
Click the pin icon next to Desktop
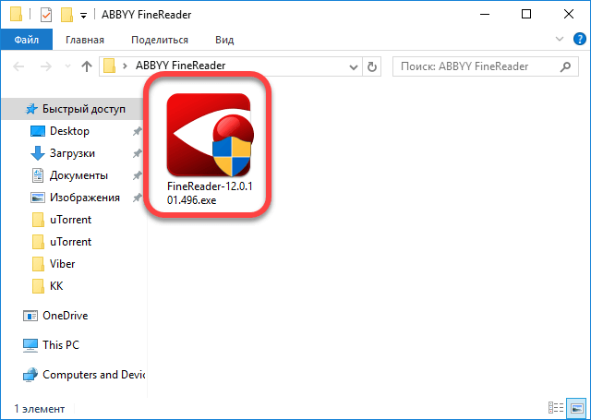click(x=138, y=131)
